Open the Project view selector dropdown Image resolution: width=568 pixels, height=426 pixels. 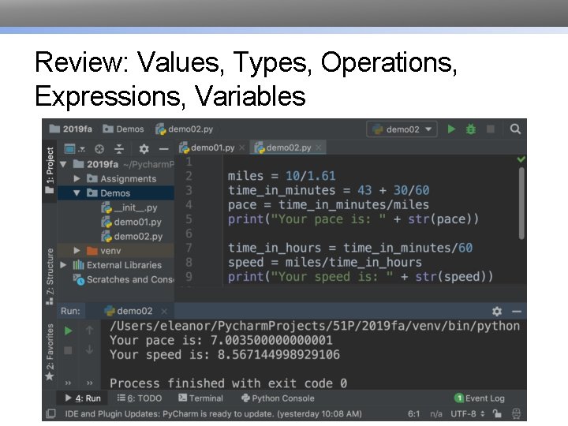pyautogui.click(x=74, y=149)
